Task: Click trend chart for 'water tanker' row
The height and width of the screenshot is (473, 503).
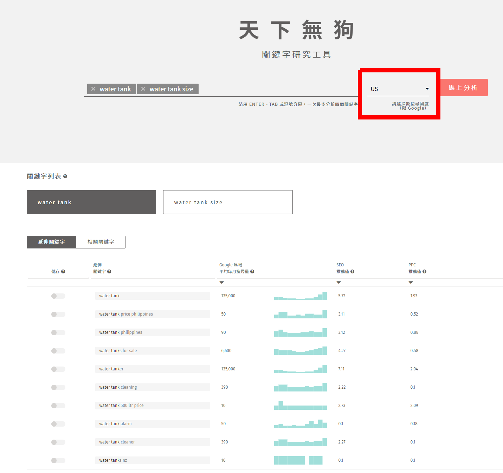Action: click(301, 369)
